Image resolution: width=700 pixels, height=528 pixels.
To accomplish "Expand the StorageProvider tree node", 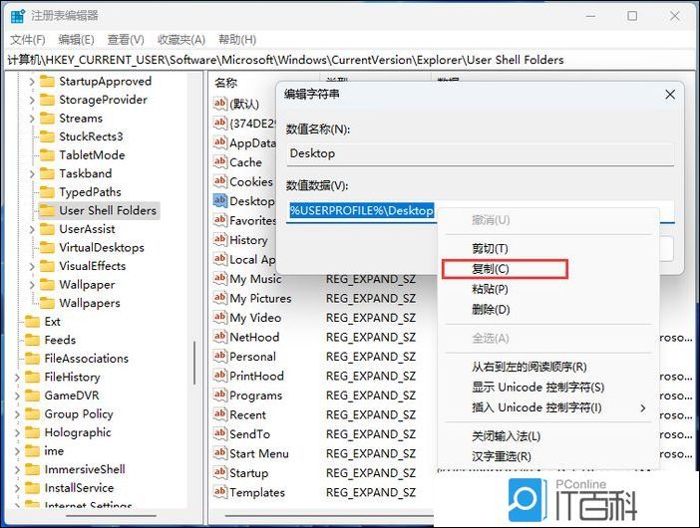I will 32,100.
